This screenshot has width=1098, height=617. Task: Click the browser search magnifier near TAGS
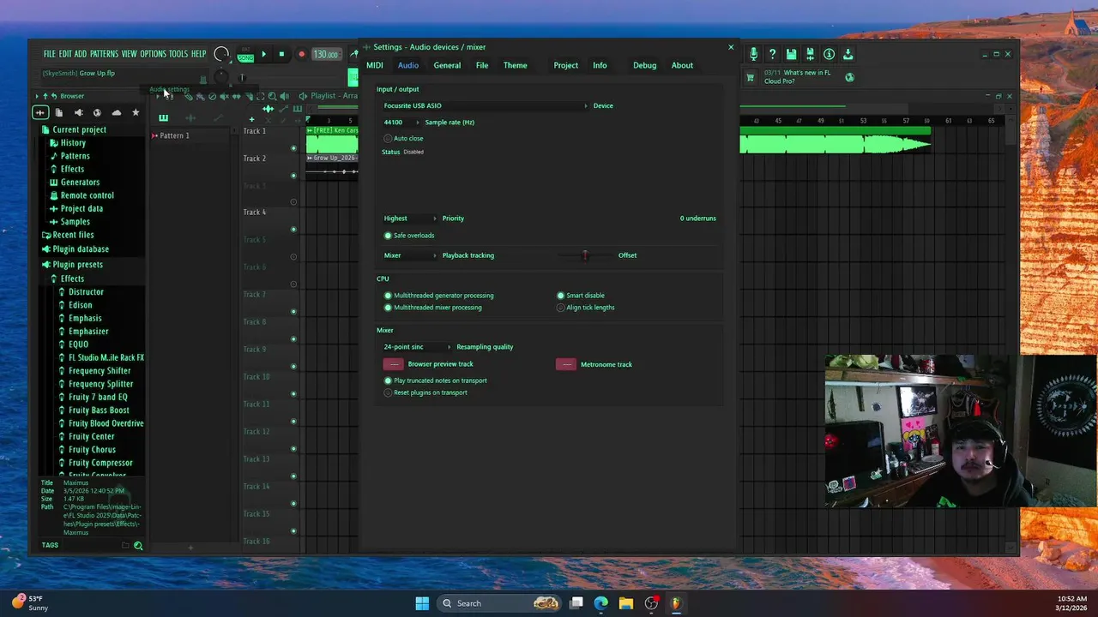click(138, 545)
